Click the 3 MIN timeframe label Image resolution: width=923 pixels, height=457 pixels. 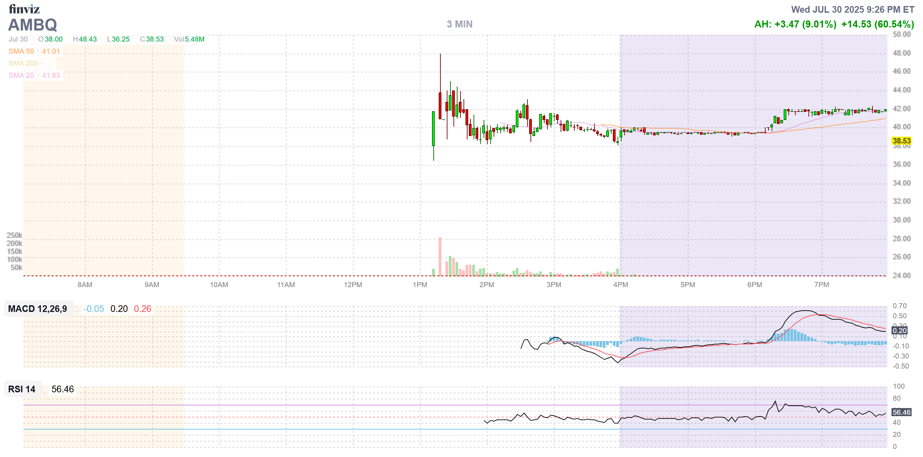(459, 24)
